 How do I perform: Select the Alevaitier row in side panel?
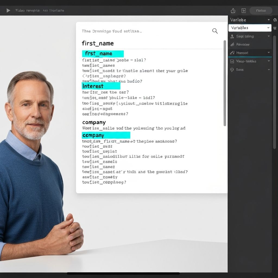pyautogui.click(x=250, y=44)
